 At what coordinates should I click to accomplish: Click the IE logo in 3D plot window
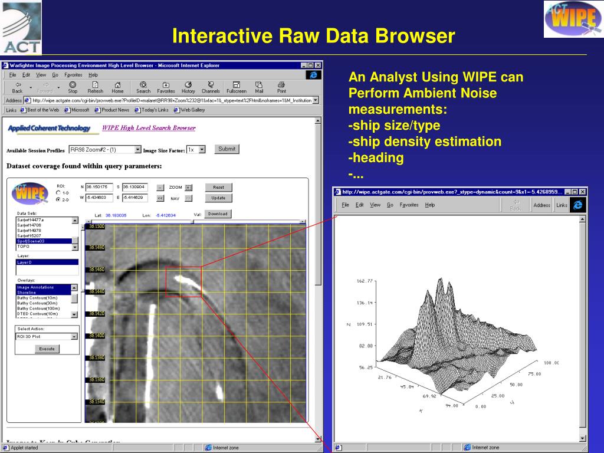[578, 205]
